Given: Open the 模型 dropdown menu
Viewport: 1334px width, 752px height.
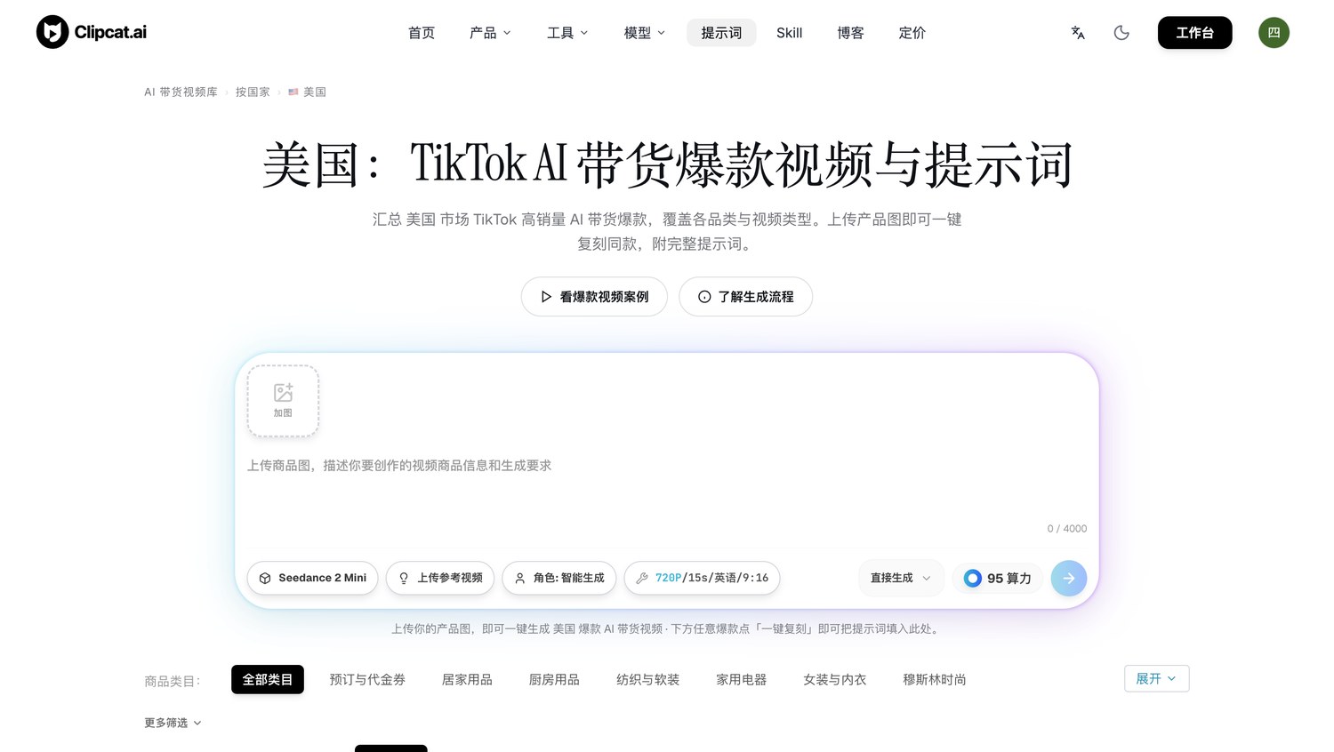Looking at the screenshot, I should 645,33.
